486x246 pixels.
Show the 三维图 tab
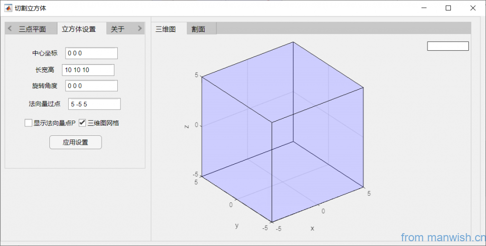tap(166, 29)
